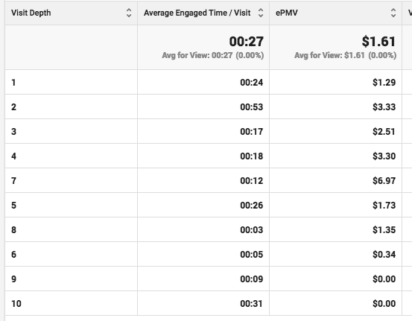
Task: Click the Visit Depth column header
Action: [31, 13]
